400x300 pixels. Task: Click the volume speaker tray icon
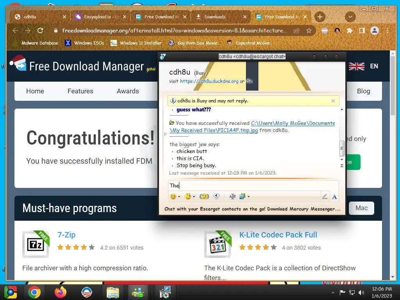pyautogui.click(x=361, y=292)
